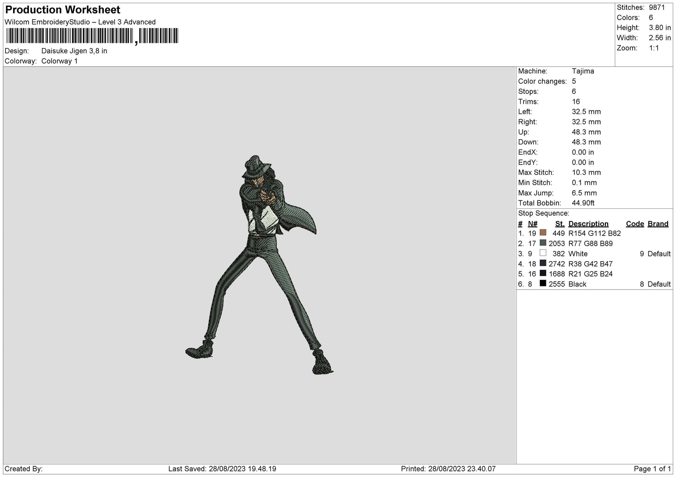The width and height of the screenshot is (676, 477).
Task: Click the embroidered Daisuke Jigen design preview
Action: (260, 265)
